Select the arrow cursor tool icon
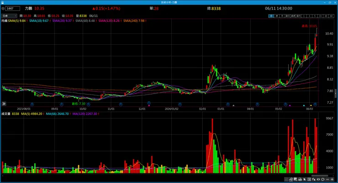Screen dimensions: 338x183 [x=305, y=179]
